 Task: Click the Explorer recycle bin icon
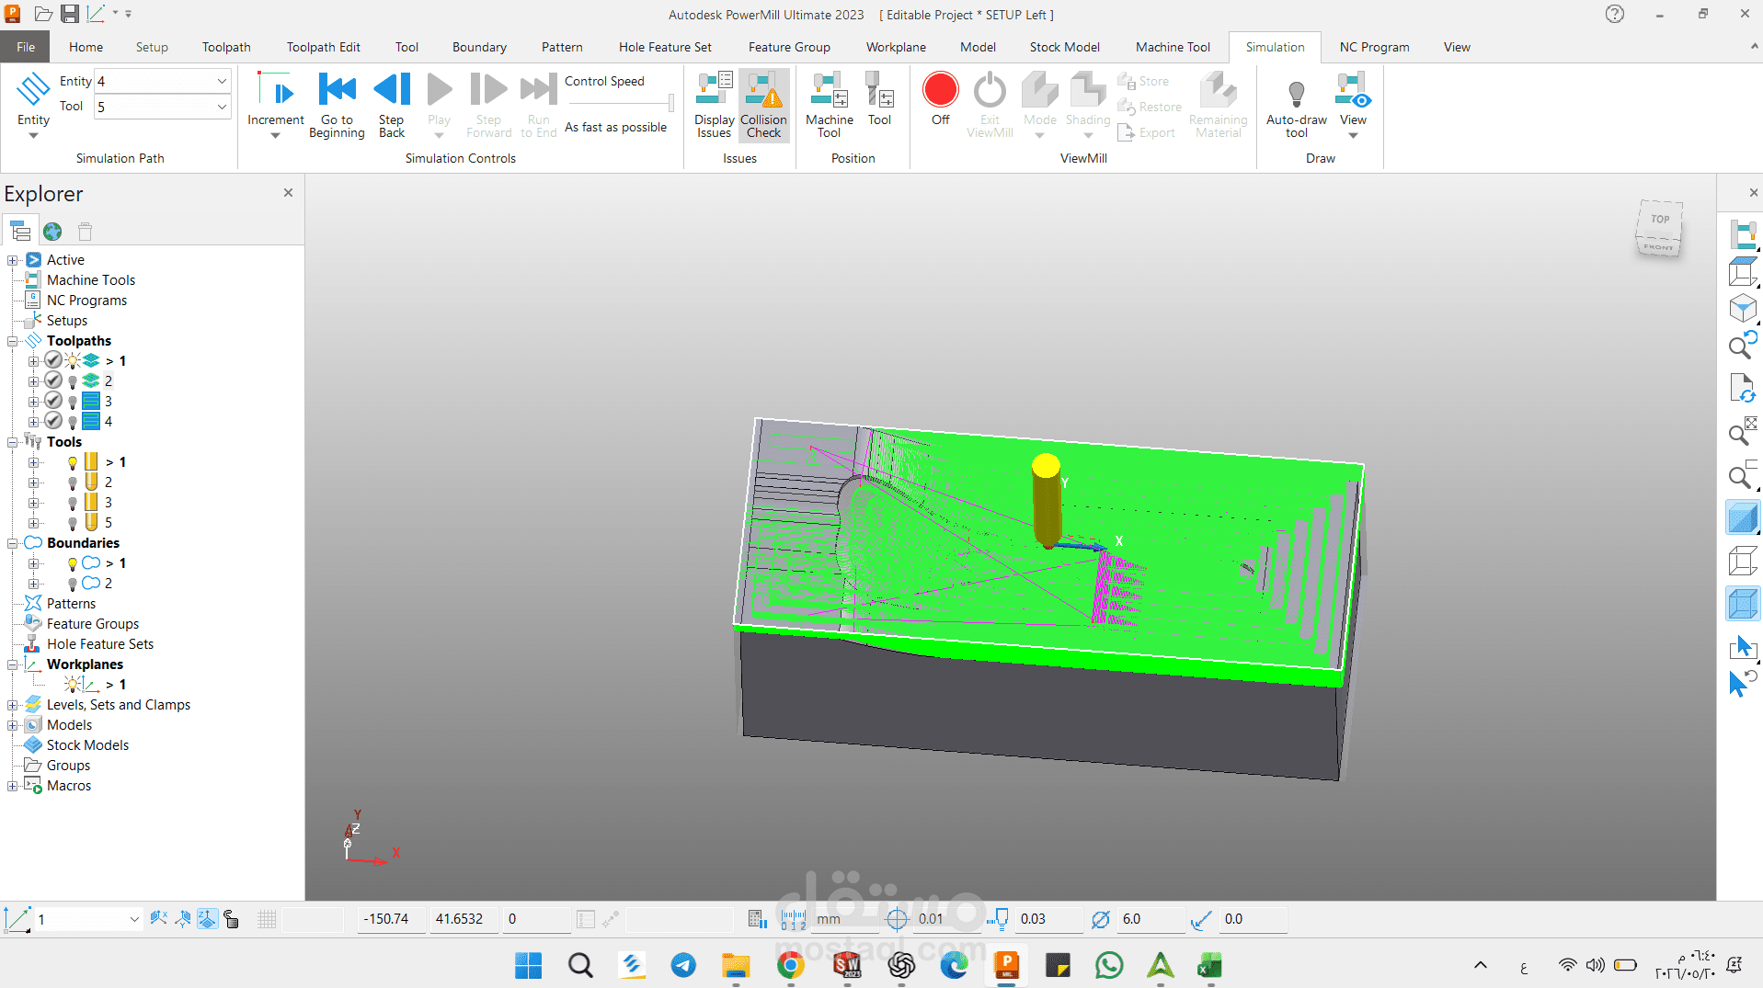pos(86,232)
